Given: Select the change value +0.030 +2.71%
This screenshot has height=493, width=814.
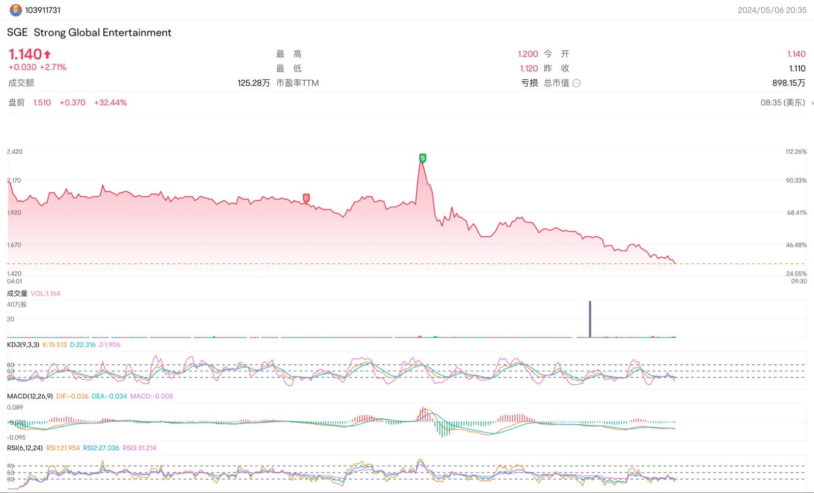Looking at the screenshot, I should (x=37, y=68).
